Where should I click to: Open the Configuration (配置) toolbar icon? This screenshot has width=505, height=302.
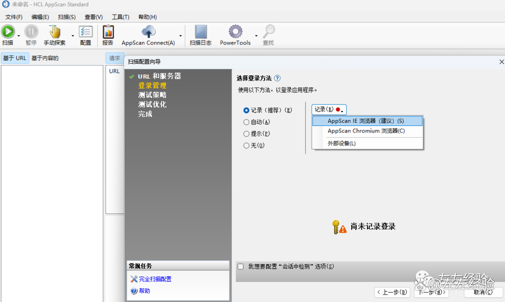(86, 32)
